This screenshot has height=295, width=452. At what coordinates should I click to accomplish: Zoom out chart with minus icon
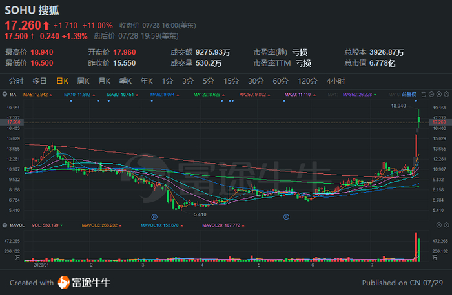coord(431,94)
